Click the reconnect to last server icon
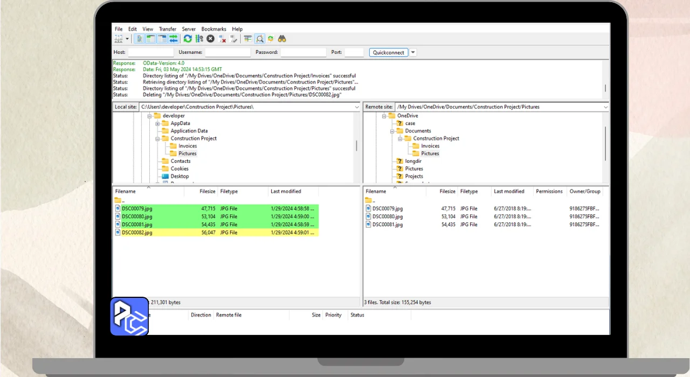Screen dimensions: 690x377 tap(233, 39)
